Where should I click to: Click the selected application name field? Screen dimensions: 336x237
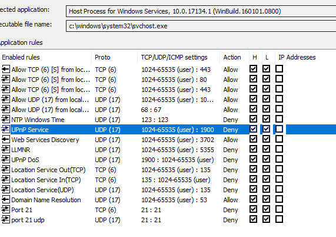point(201,11)
